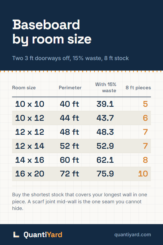Click the 12 x 14 room size
Screen dimensions: 163x245
click(30, 146)
